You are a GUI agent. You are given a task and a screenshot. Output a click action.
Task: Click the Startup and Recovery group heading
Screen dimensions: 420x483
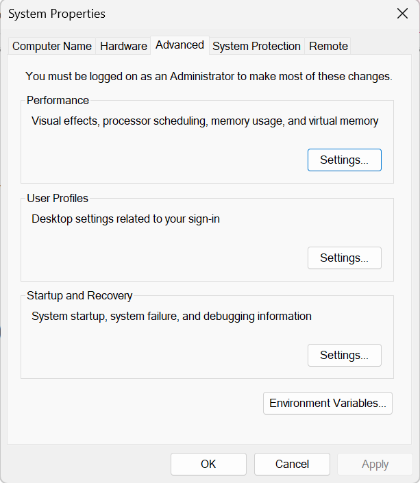pos(79,296)
